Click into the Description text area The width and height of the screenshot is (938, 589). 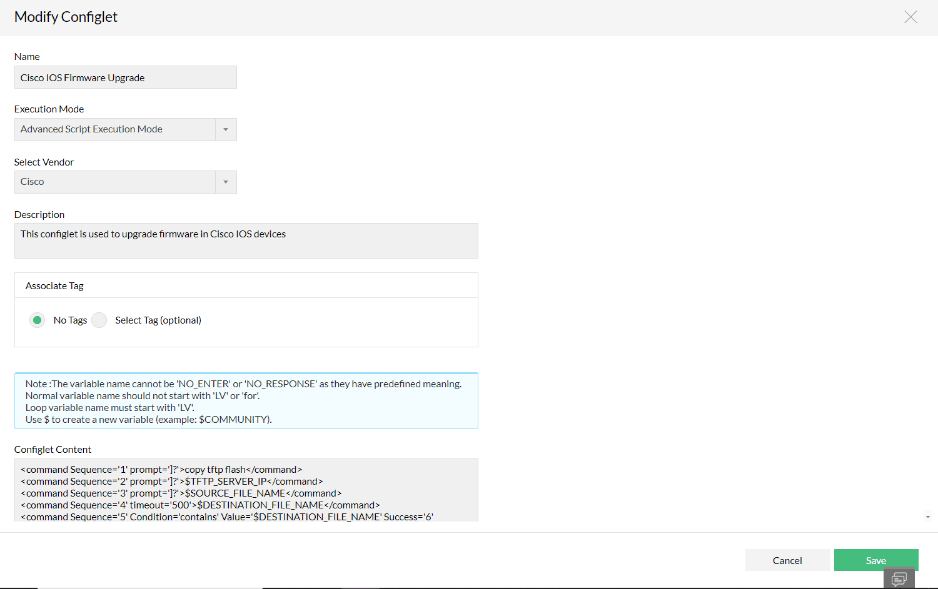tap(246, 240)
